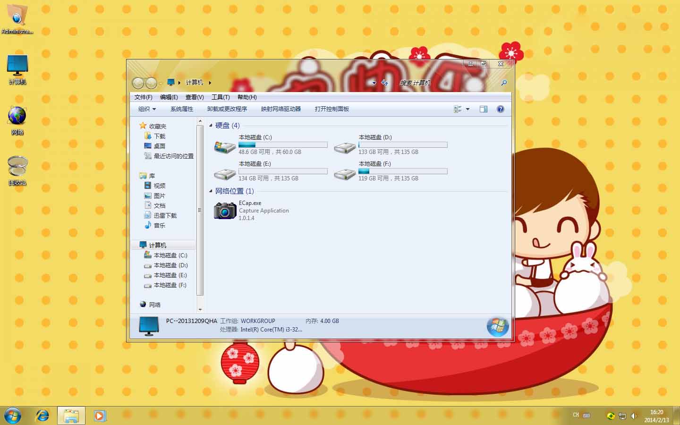Open the 组织 dropdown in the toolbar
This screenshot has height=425, width=680.
(147, 109)
